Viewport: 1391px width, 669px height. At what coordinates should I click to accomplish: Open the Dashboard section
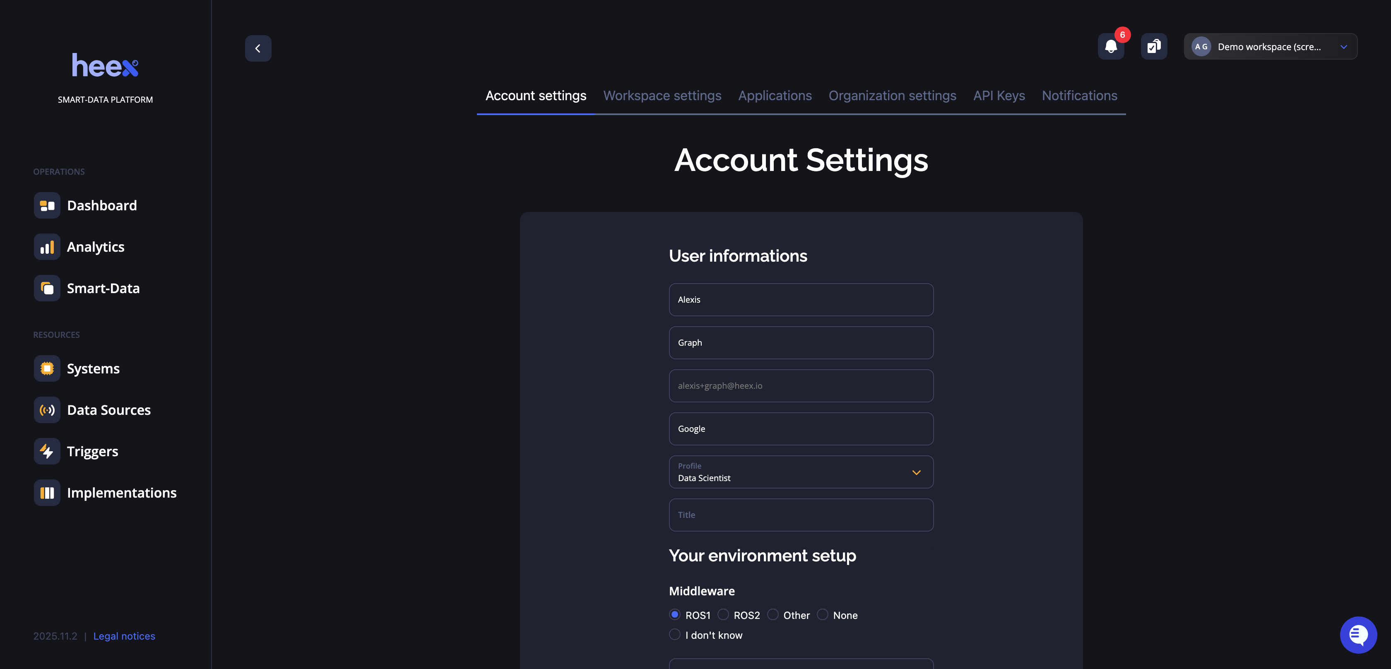[x=101, y=205]
